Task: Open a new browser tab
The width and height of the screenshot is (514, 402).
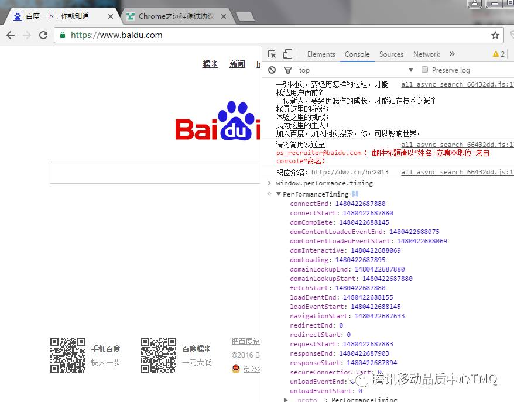Action: point(245,16)
